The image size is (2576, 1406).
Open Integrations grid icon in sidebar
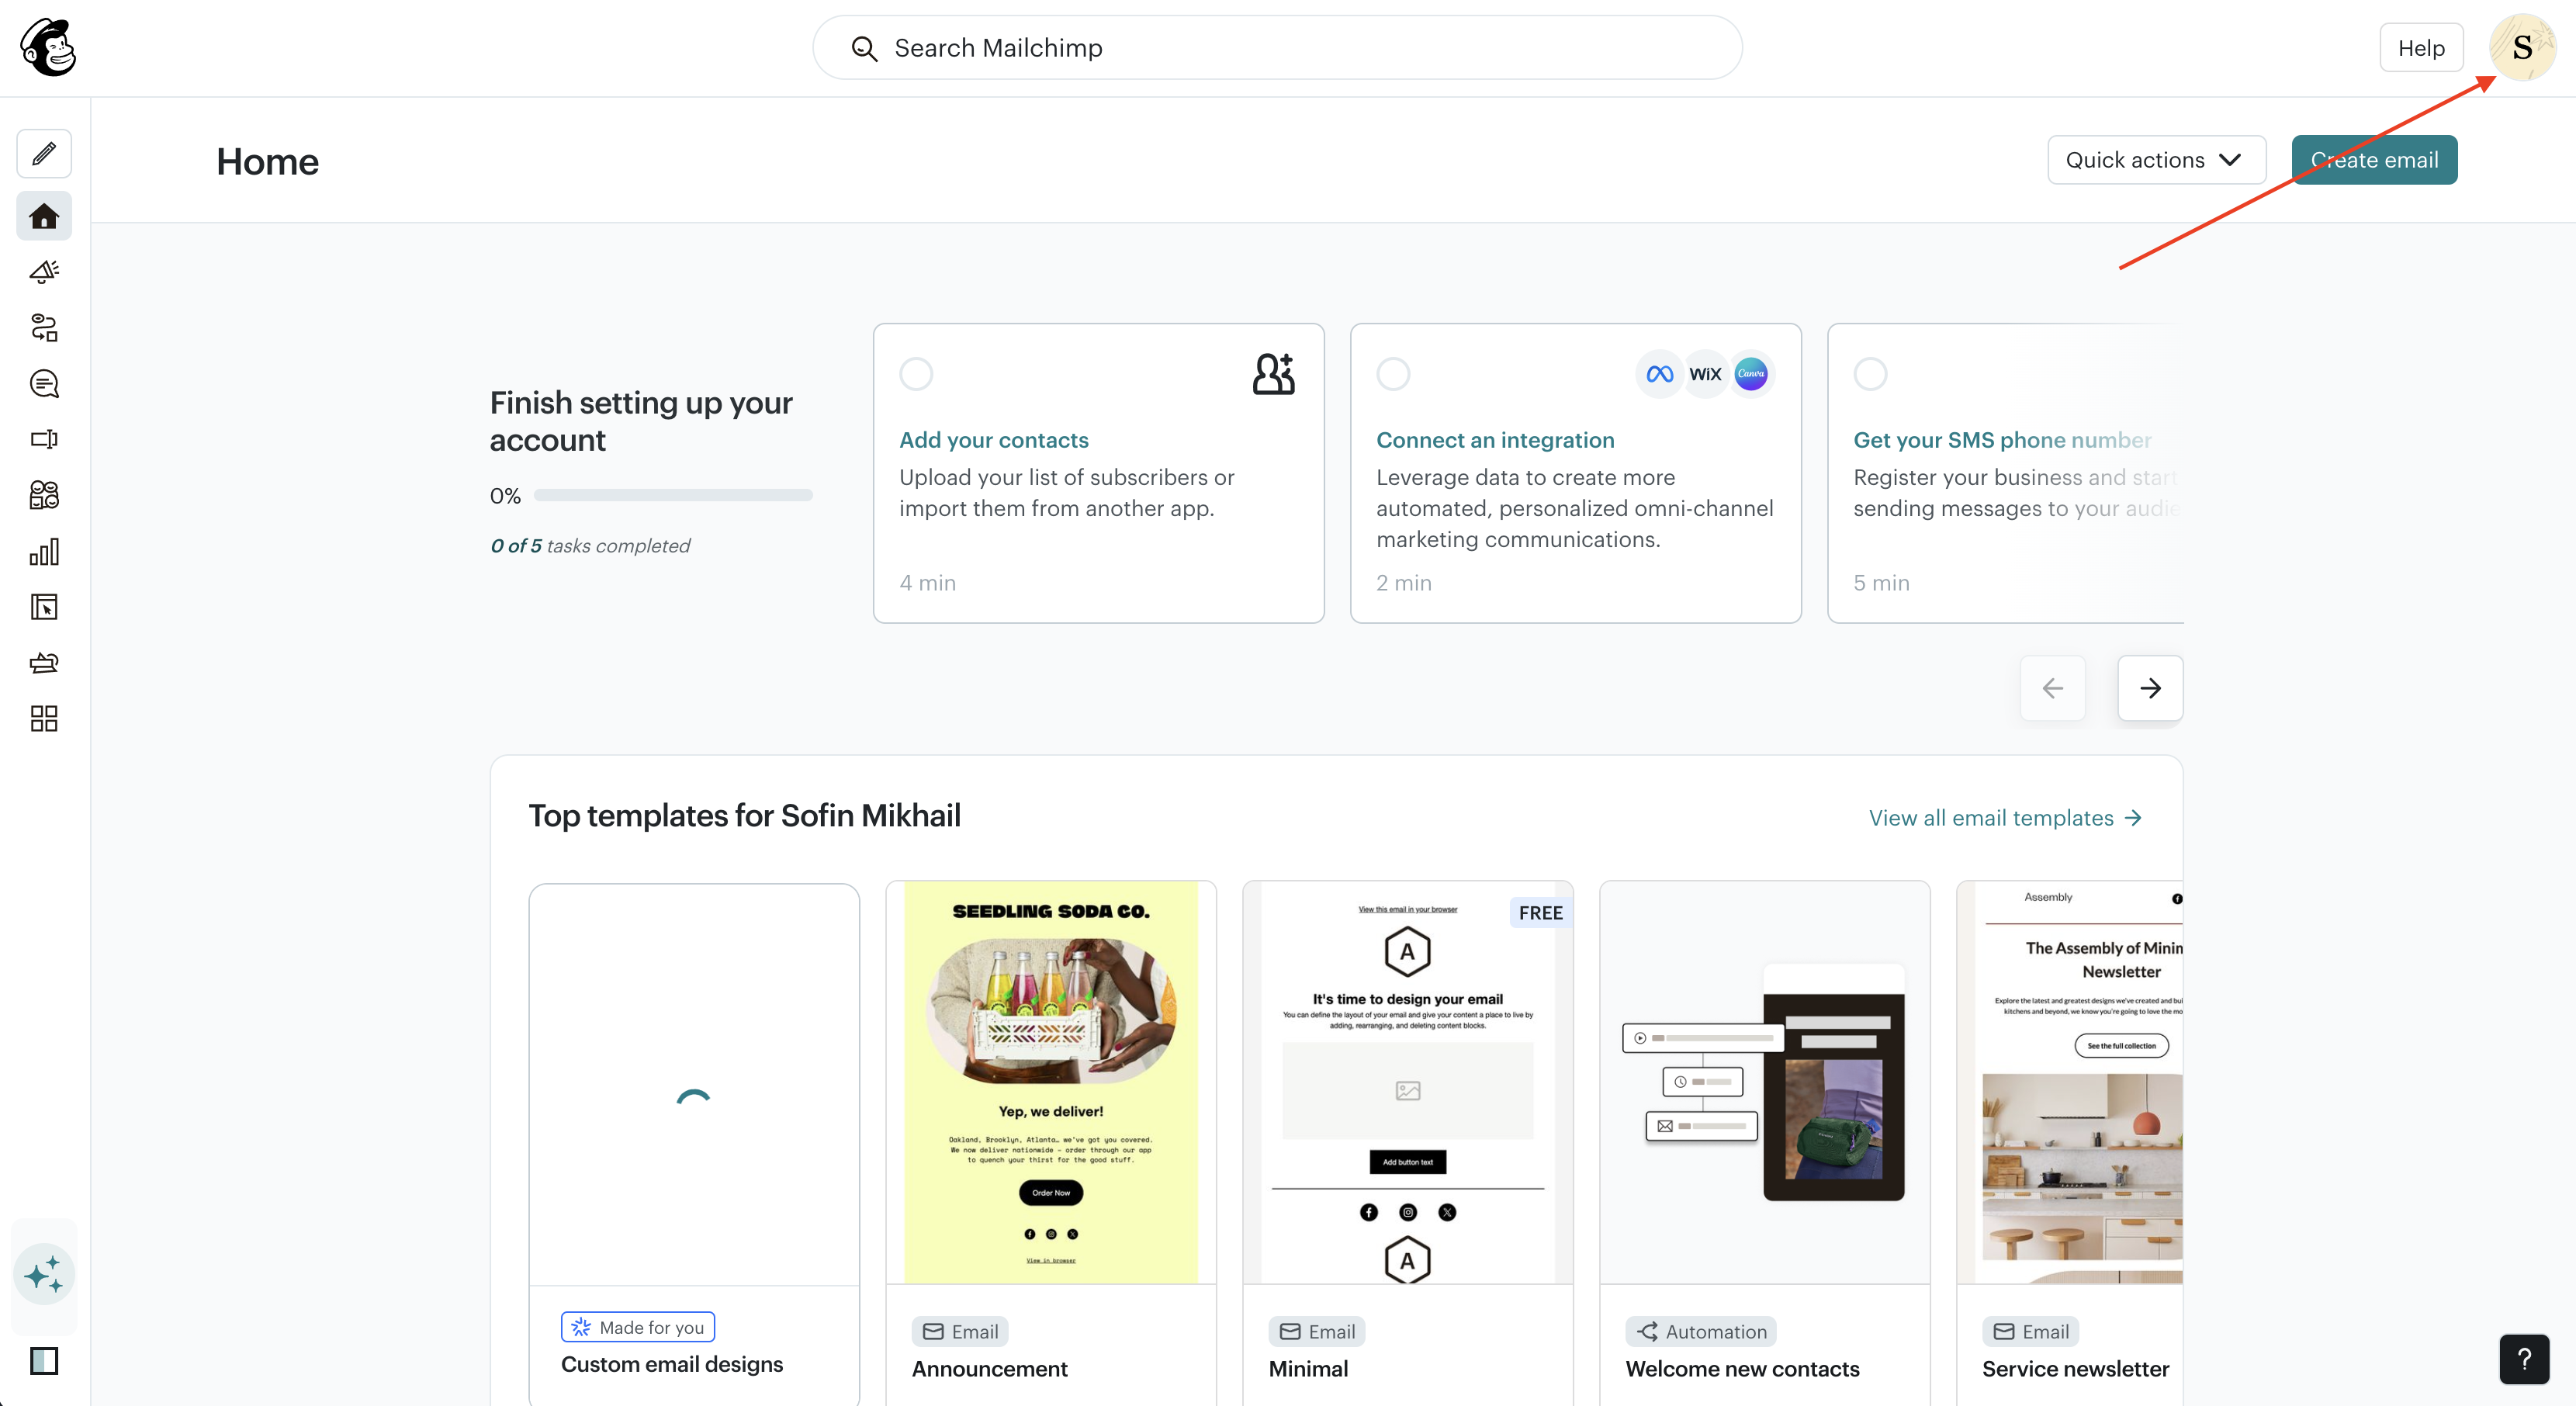tap(44, 718)
